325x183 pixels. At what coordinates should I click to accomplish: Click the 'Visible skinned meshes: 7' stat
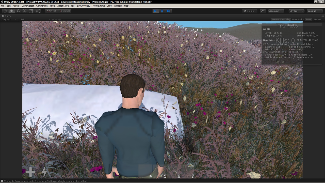[280, 57]
